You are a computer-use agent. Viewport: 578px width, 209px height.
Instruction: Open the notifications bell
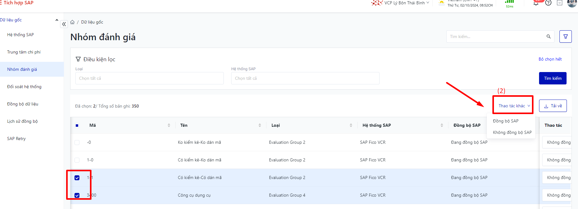(536, 3)
